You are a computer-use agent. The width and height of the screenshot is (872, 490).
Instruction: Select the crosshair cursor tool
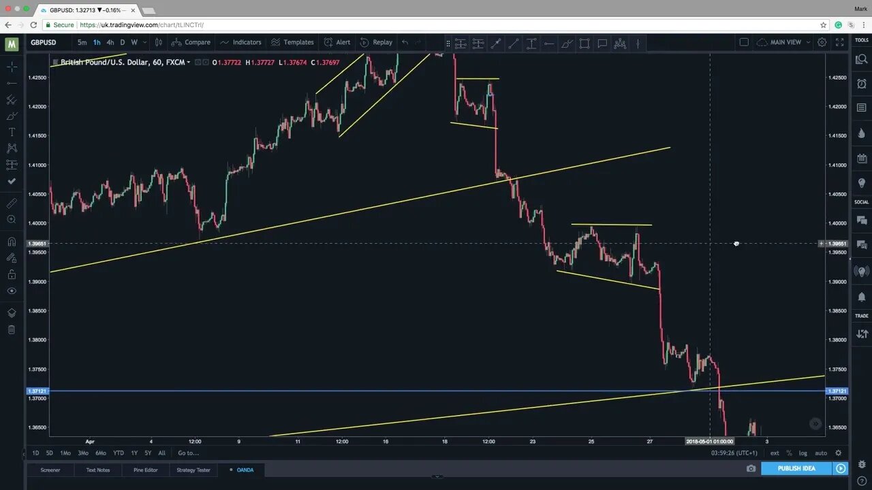click(12, 67)
